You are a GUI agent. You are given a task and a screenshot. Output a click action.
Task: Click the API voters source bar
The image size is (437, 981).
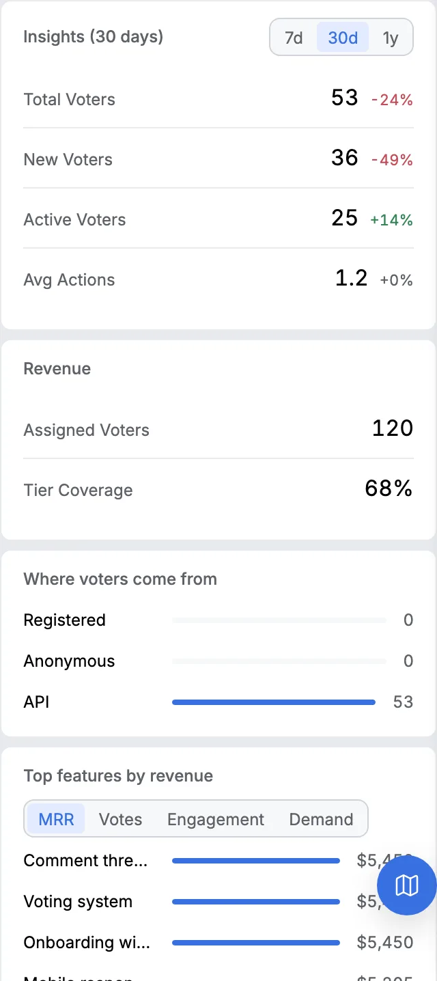[274, 702]
